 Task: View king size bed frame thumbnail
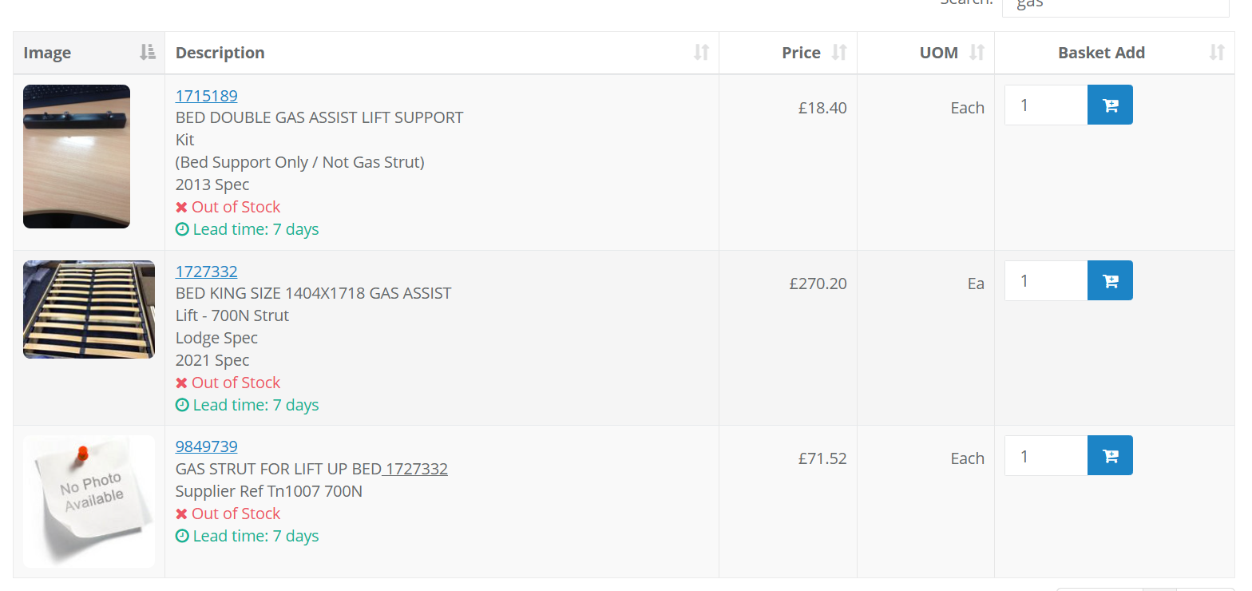(89, 310)
